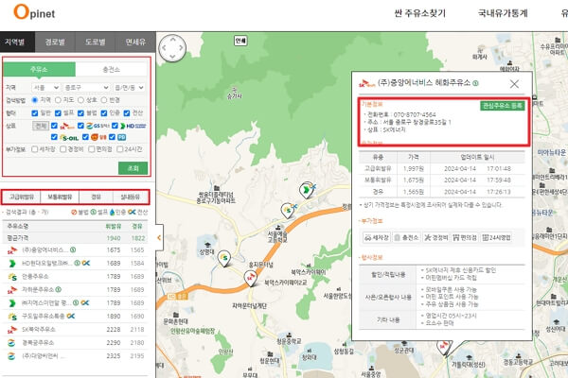This screenshot has width=568, height=378.
Task: Uncheck the 일반 type checkbox
Action: [x=35, y=113]
